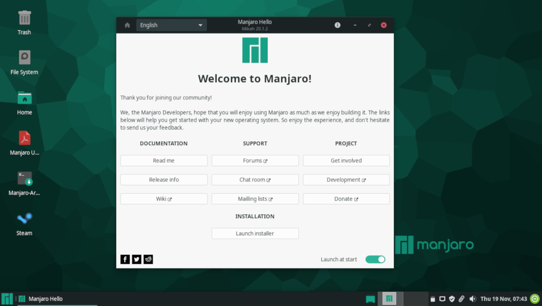Screen dimensions: 542x306
Task: Open Manjaro's Reddit page icon
Action: pyautogui.click(x=148, y=260)
